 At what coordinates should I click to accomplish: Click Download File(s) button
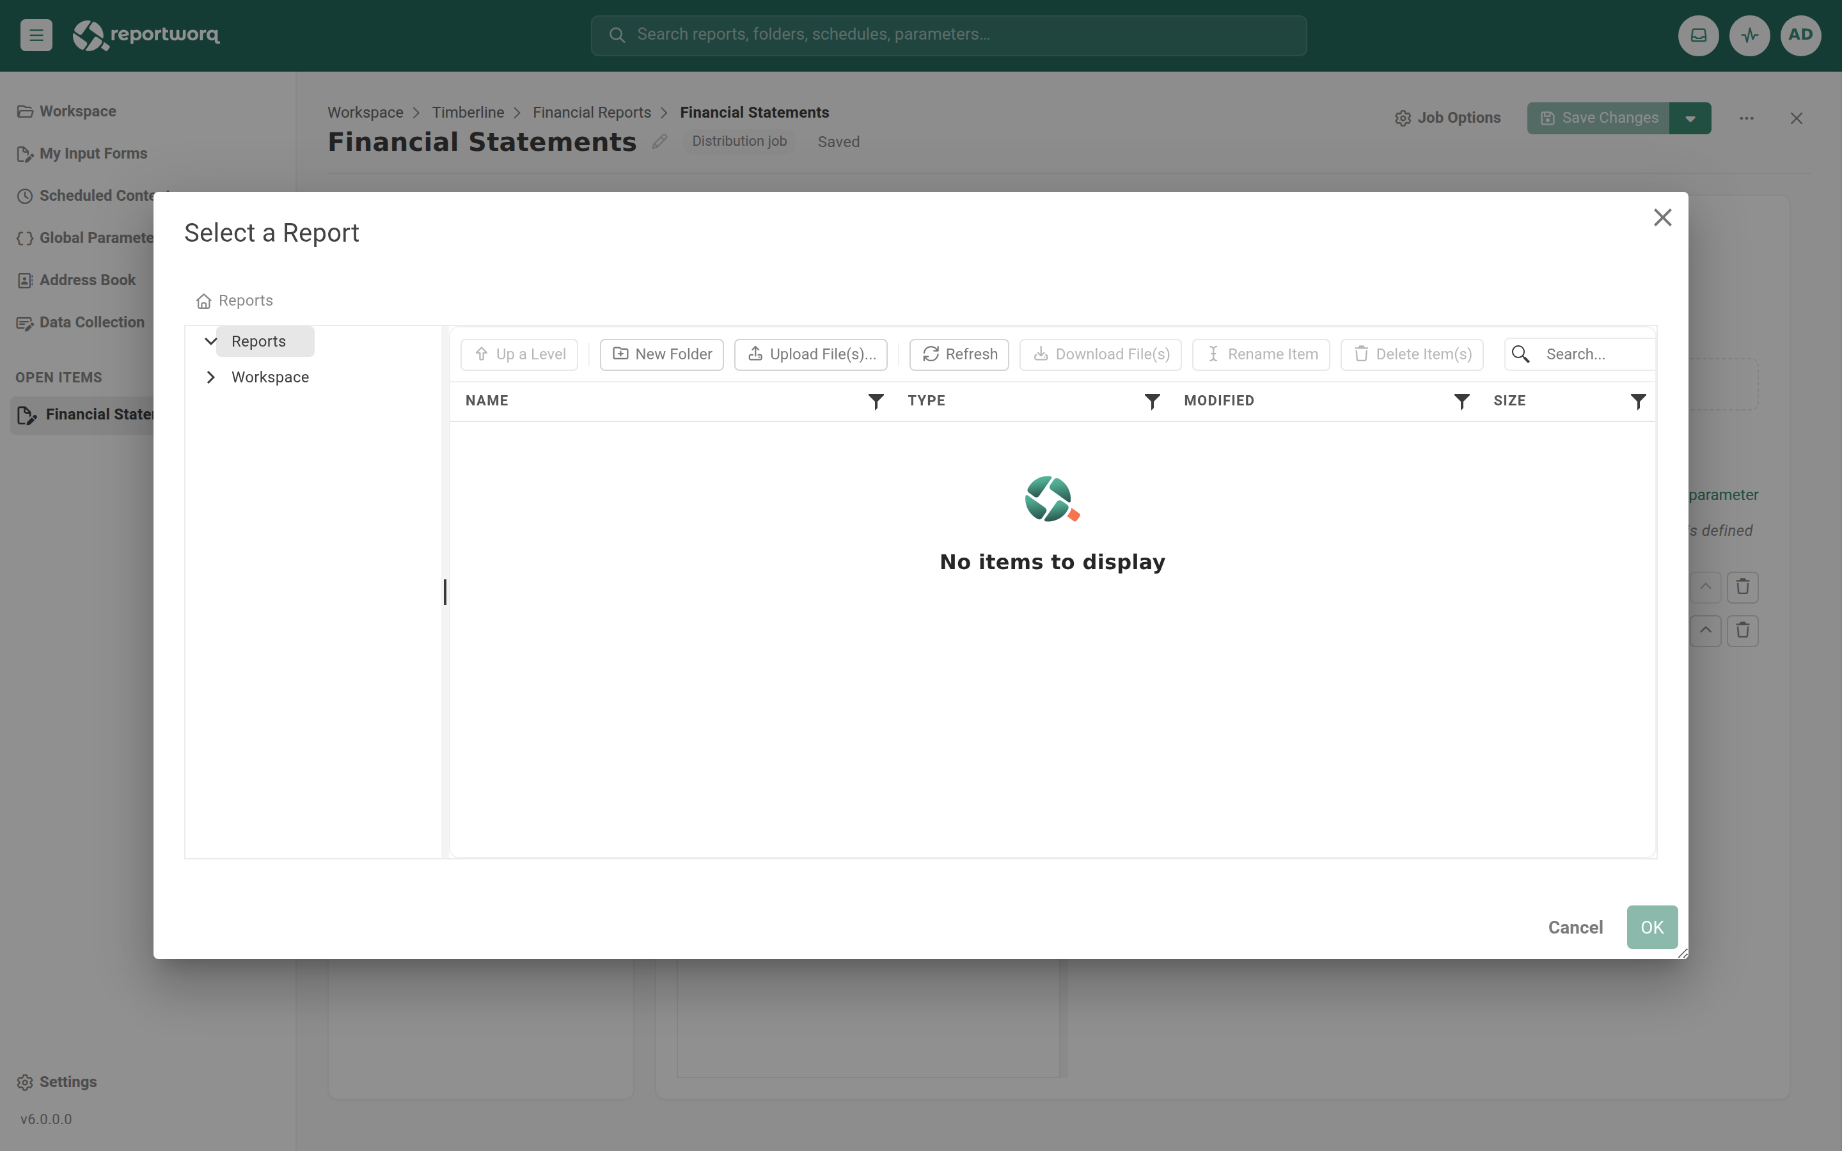coord(1101,354)
